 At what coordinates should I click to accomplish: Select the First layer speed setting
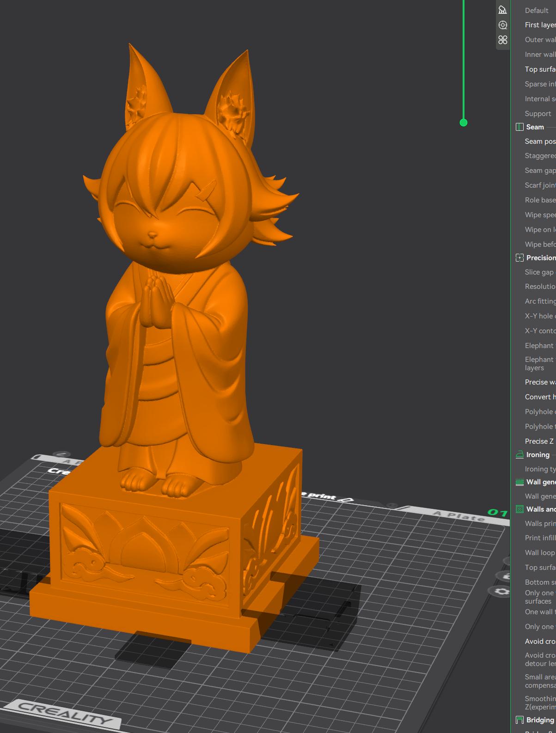[x=540, y=25]
